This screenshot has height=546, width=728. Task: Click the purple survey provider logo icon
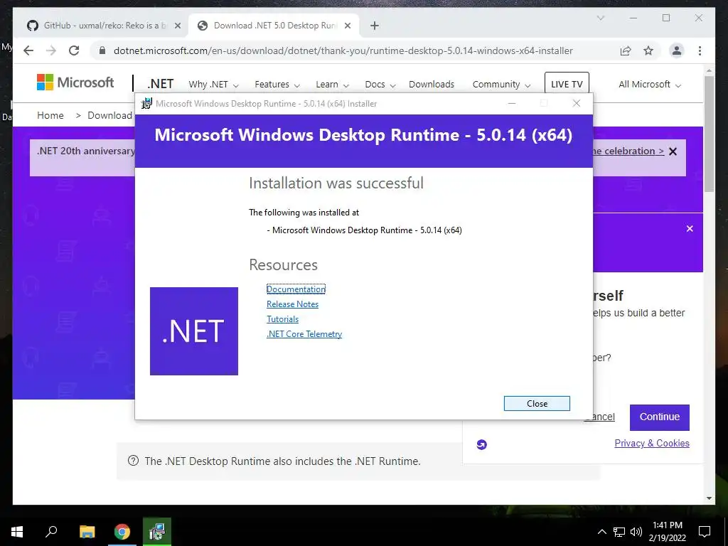tap(481, 444)
